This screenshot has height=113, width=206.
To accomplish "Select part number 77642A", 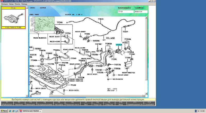I will coord(56,50).
